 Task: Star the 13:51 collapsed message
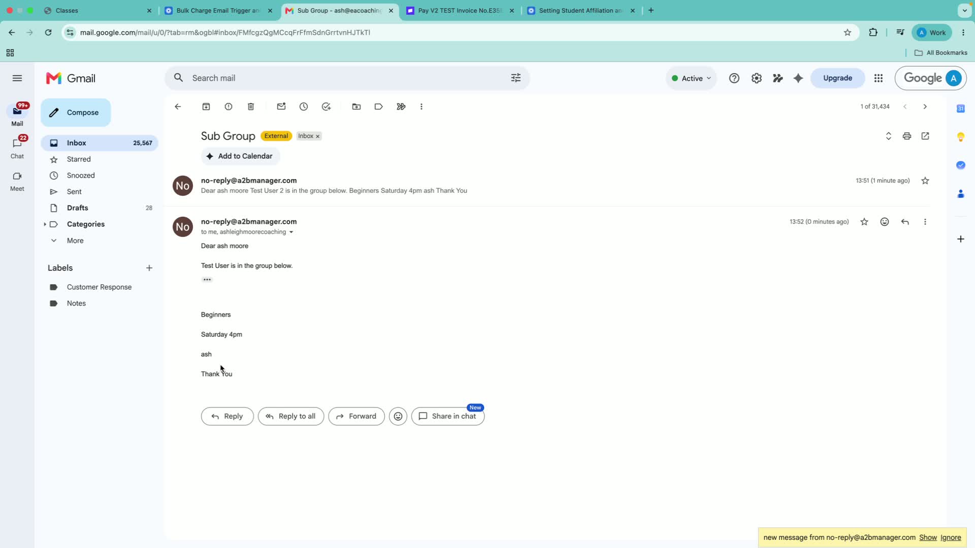tap(925, 181)
